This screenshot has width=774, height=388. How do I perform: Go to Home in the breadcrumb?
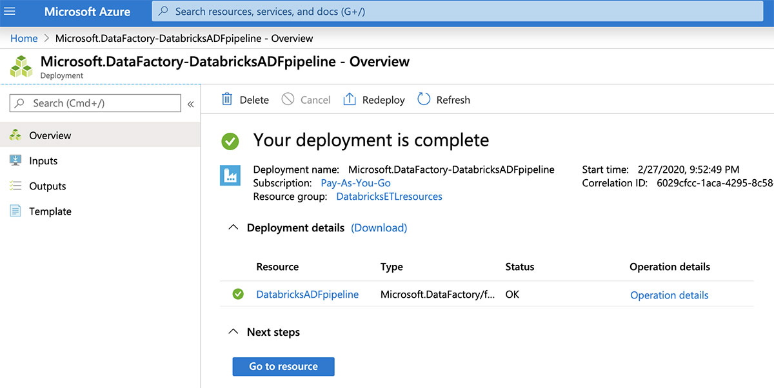click(x=24, y=39)
